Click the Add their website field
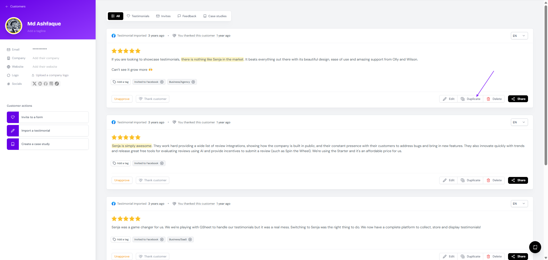 coord(45,66)
